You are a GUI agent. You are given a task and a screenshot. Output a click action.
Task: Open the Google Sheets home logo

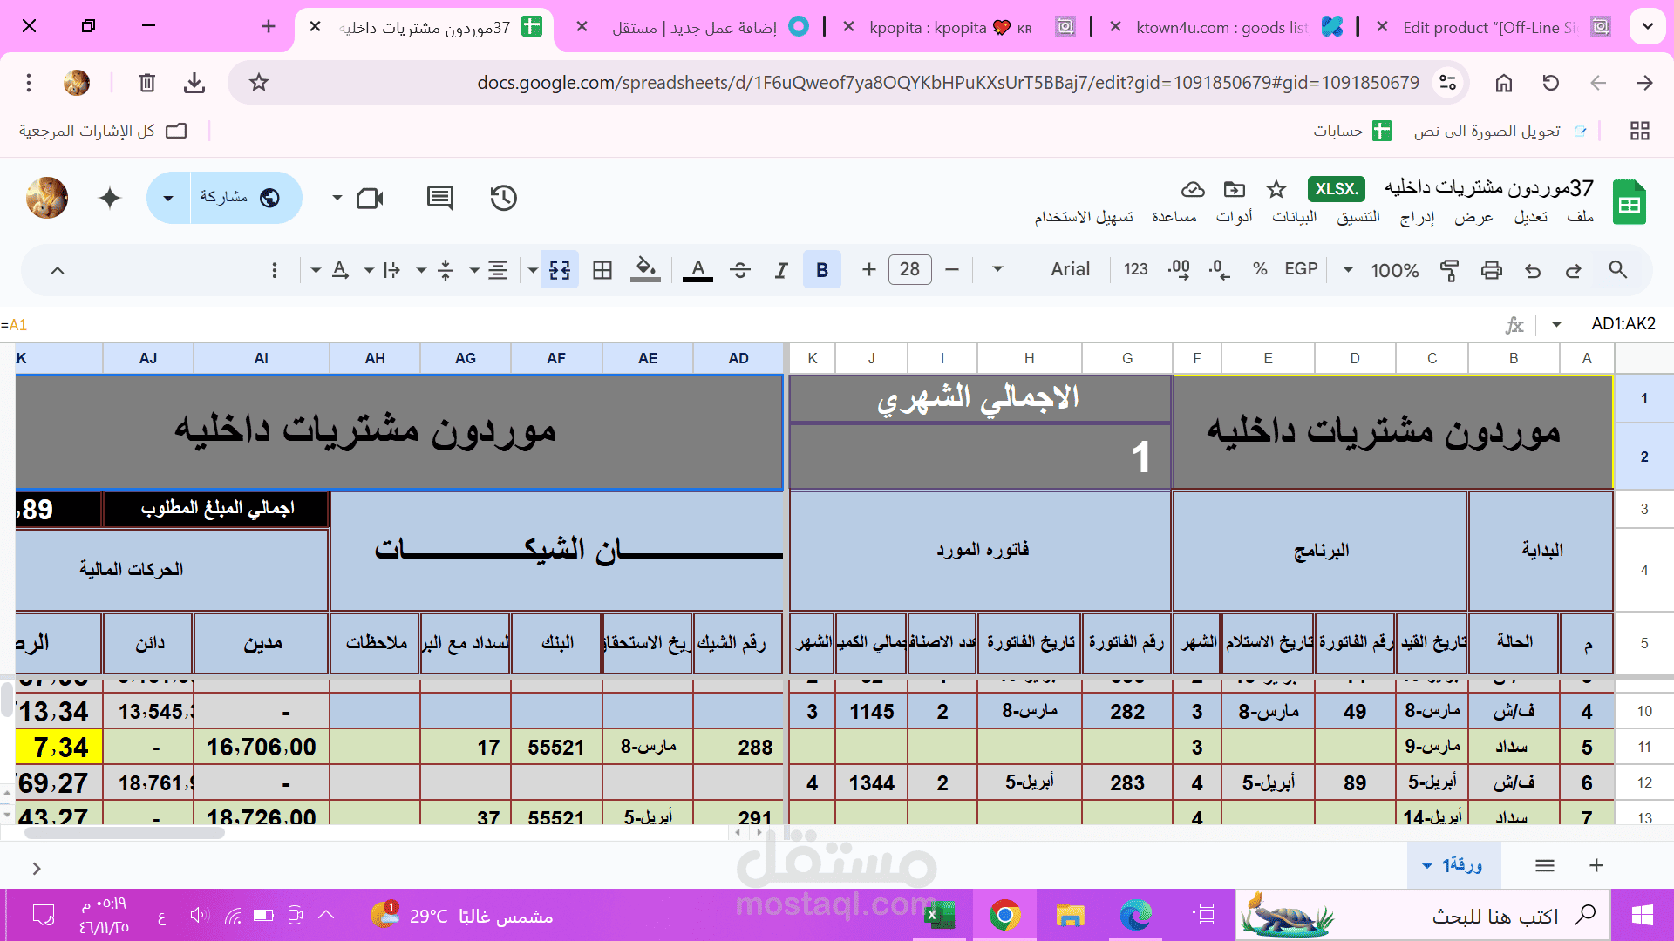point(1629,202)
